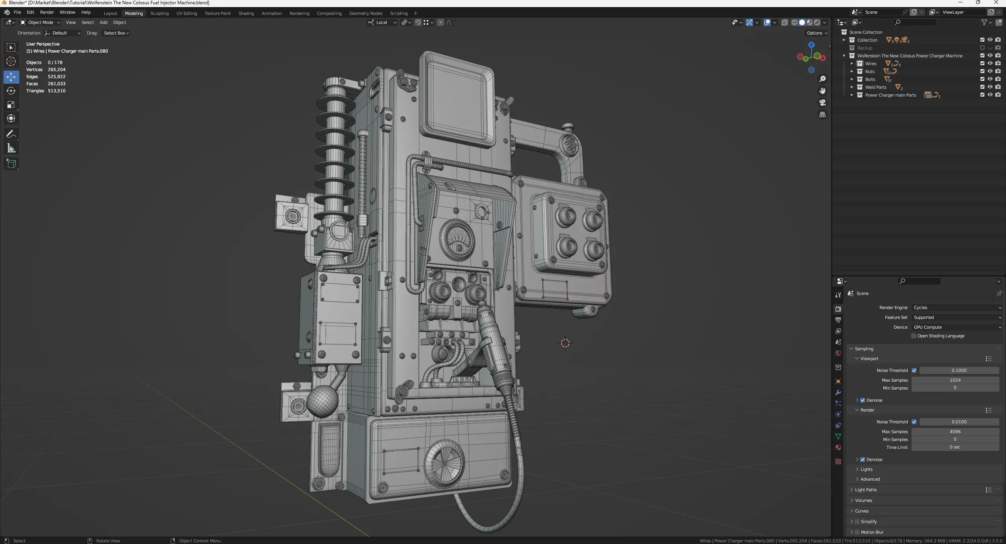
Task: Toggle Open Shading Language checkbox
Action: (x=914, y=336)
